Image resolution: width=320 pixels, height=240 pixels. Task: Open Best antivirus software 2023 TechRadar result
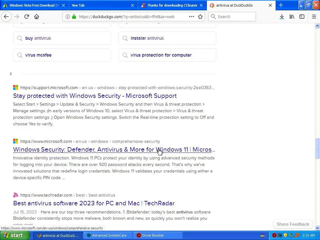[94, 203]
